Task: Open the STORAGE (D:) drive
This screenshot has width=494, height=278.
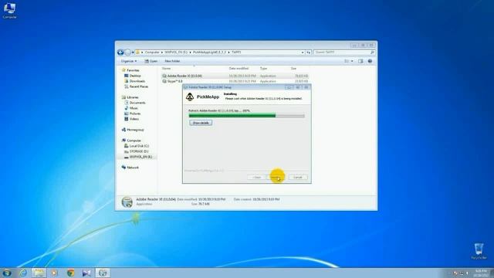Action: click(139, 151)
